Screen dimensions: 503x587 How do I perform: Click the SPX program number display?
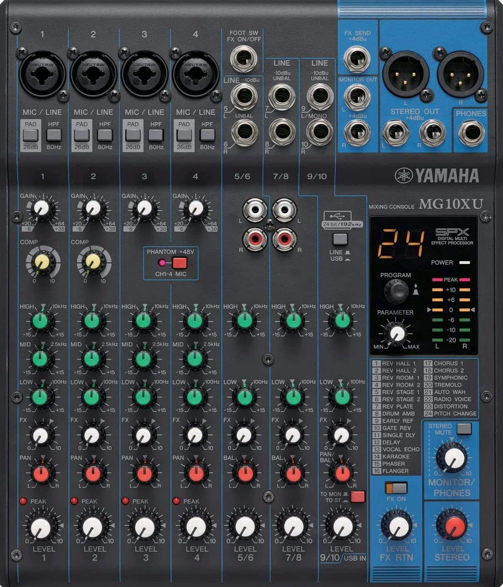(401, 243)
